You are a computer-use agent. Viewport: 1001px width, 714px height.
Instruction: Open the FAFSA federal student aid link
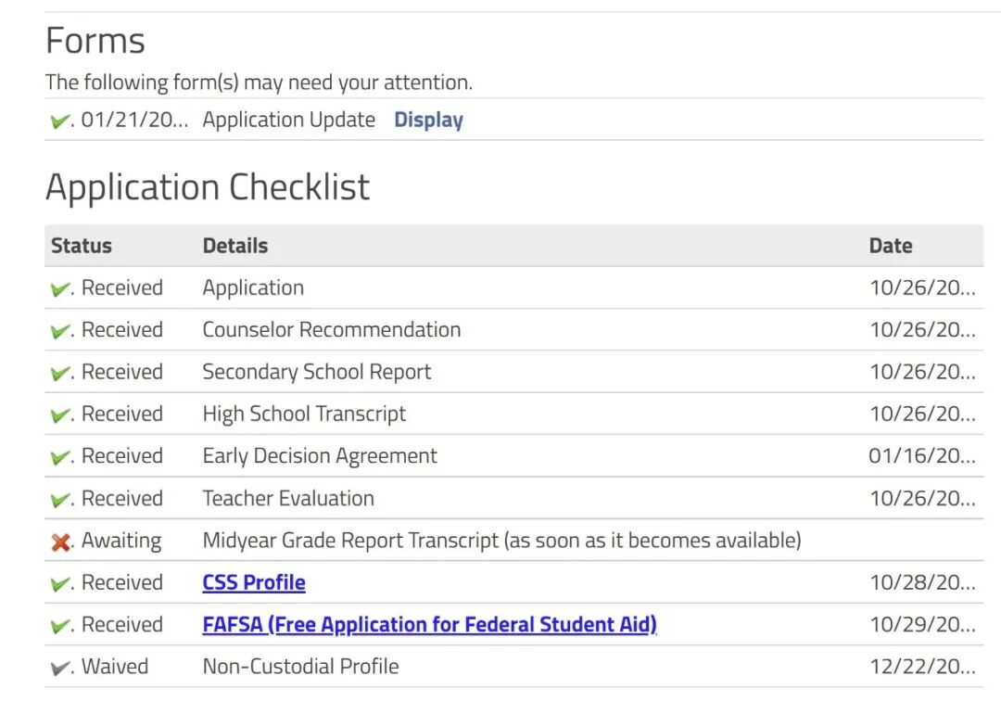point(430,624)
